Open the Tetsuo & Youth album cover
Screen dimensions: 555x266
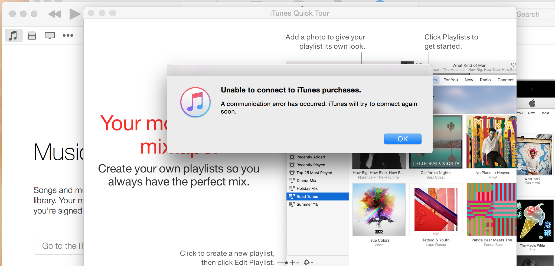(x=436, y=210)
